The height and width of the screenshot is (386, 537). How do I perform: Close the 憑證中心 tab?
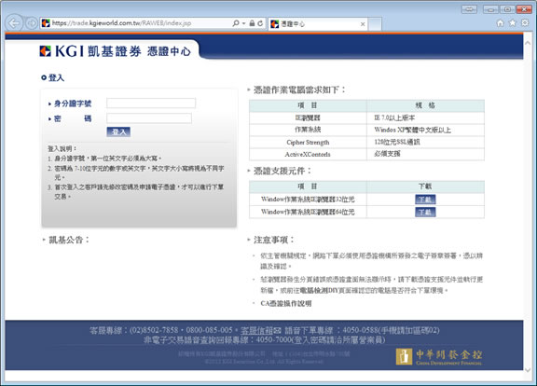363,24
